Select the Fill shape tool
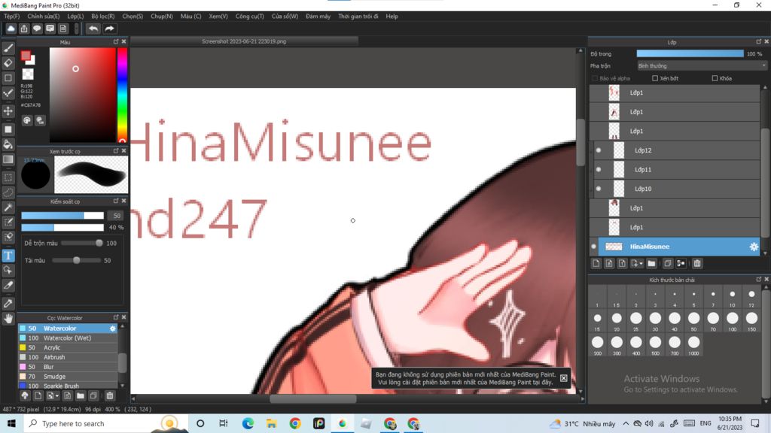Image resolution: width=771 pixels, height=433 pixels. pyautogui.click(x=8, y=129)
